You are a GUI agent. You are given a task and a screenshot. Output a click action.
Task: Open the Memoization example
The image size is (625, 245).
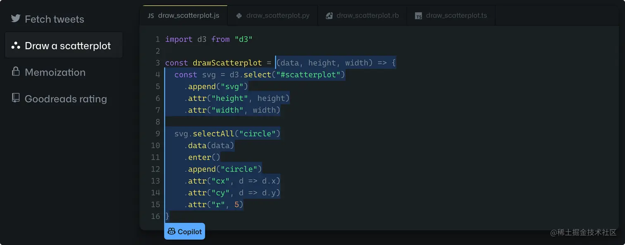[64, 72]
